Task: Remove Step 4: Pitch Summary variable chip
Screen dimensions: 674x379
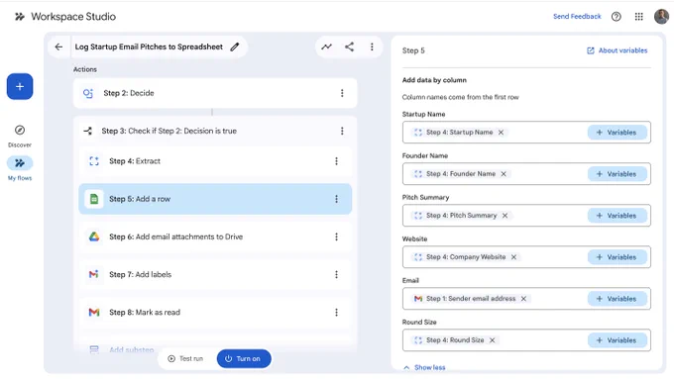Action: [505, 216]
